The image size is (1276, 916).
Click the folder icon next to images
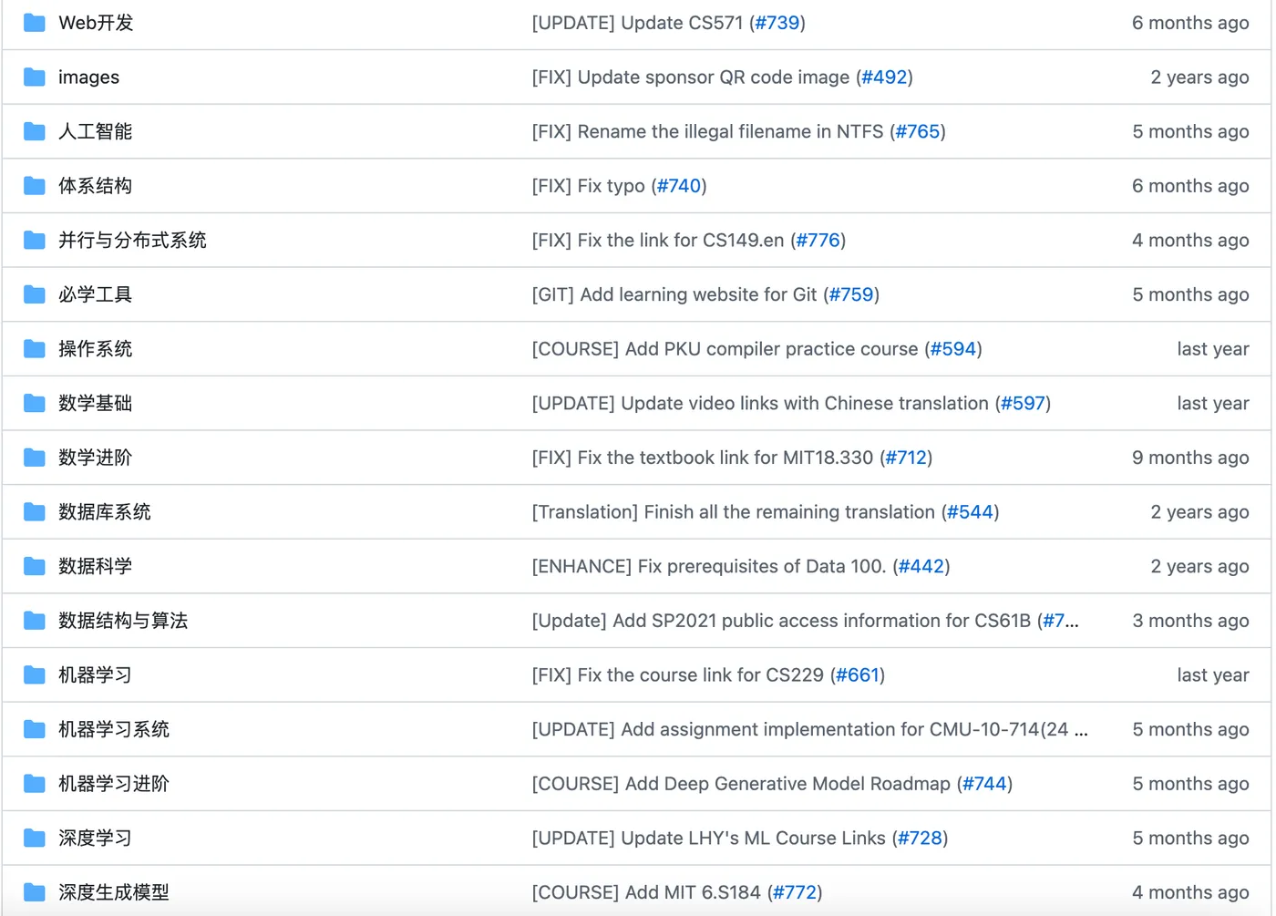click(34, 77)
